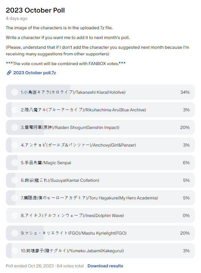201x273 pixels.
Task: Click Download results link
Action: pyautogui.click(x=105, y=266)
